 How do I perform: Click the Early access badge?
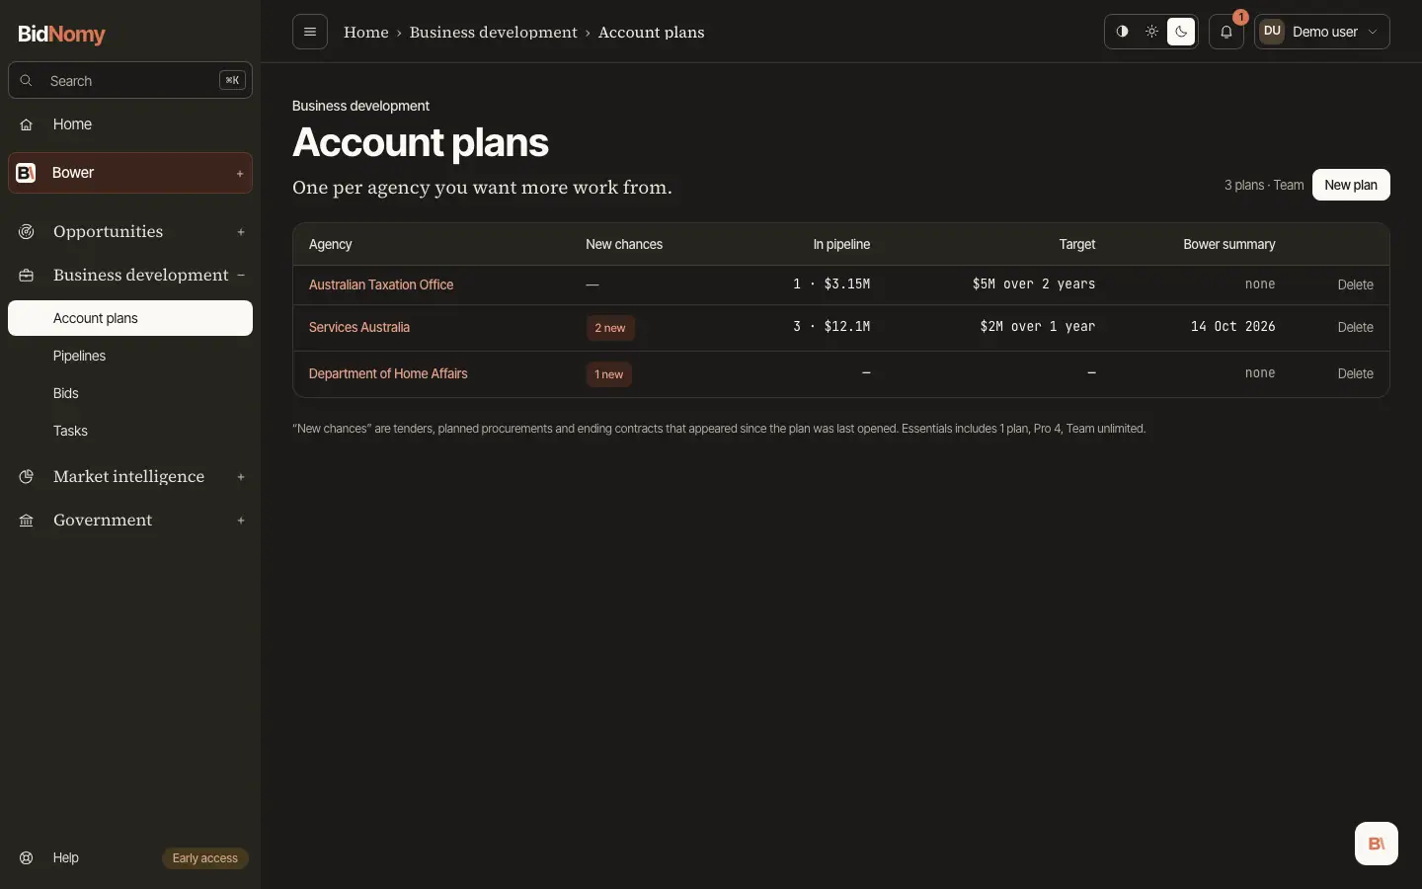(x=205, y=858)
